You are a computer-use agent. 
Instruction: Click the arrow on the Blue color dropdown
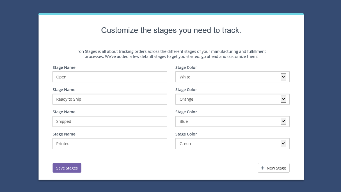pos(283,121)
